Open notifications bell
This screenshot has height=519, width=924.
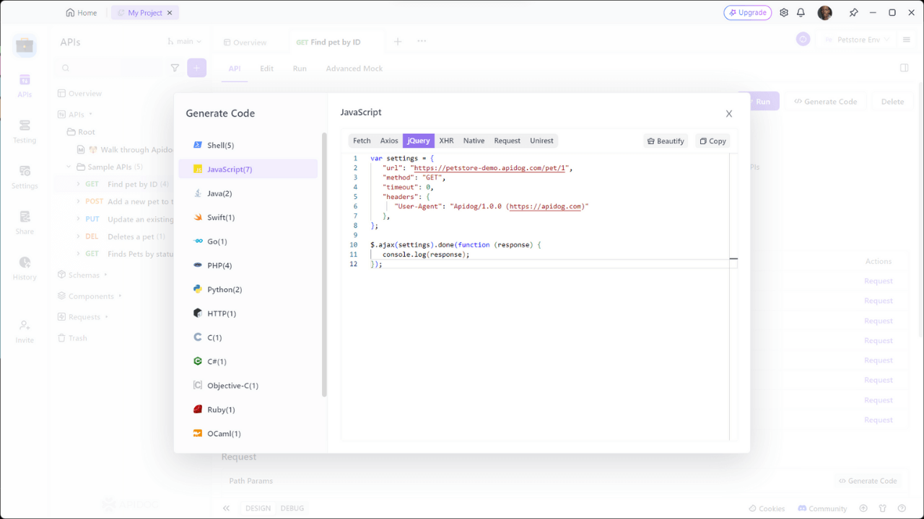pos(801,13)
